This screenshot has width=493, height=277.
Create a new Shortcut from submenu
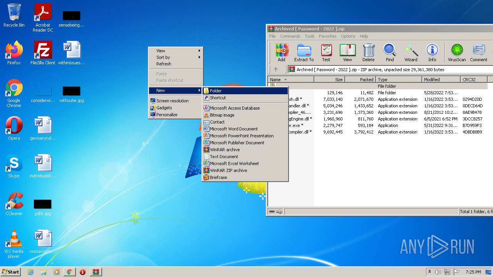click(245, 98)
